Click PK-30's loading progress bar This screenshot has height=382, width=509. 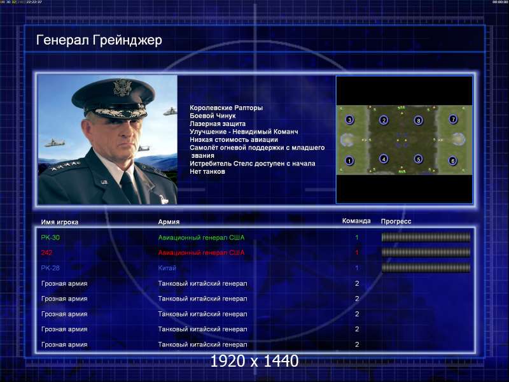click(426, 237)
